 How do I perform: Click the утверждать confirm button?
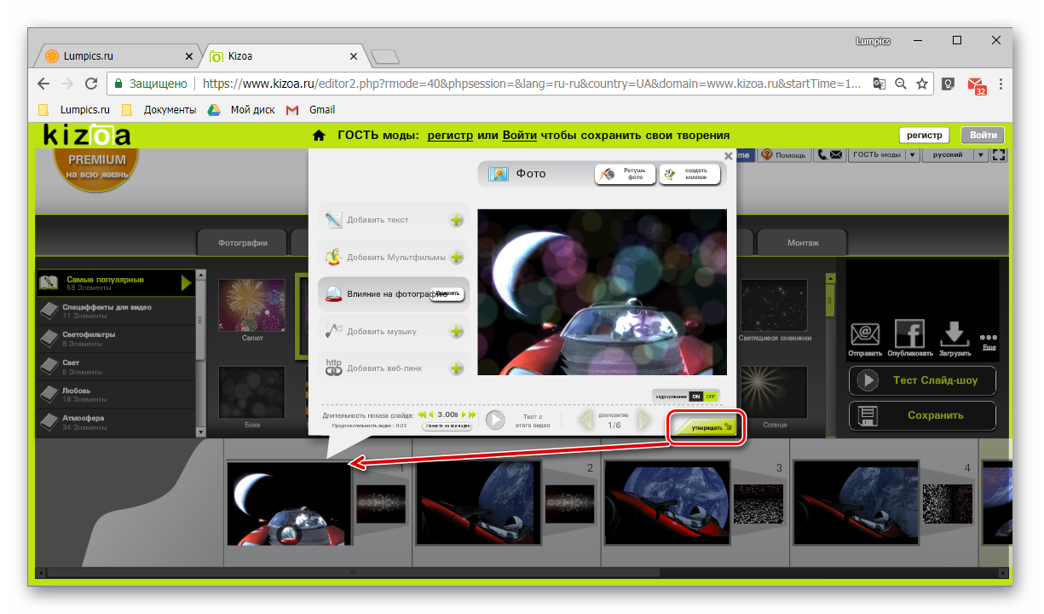705,427
